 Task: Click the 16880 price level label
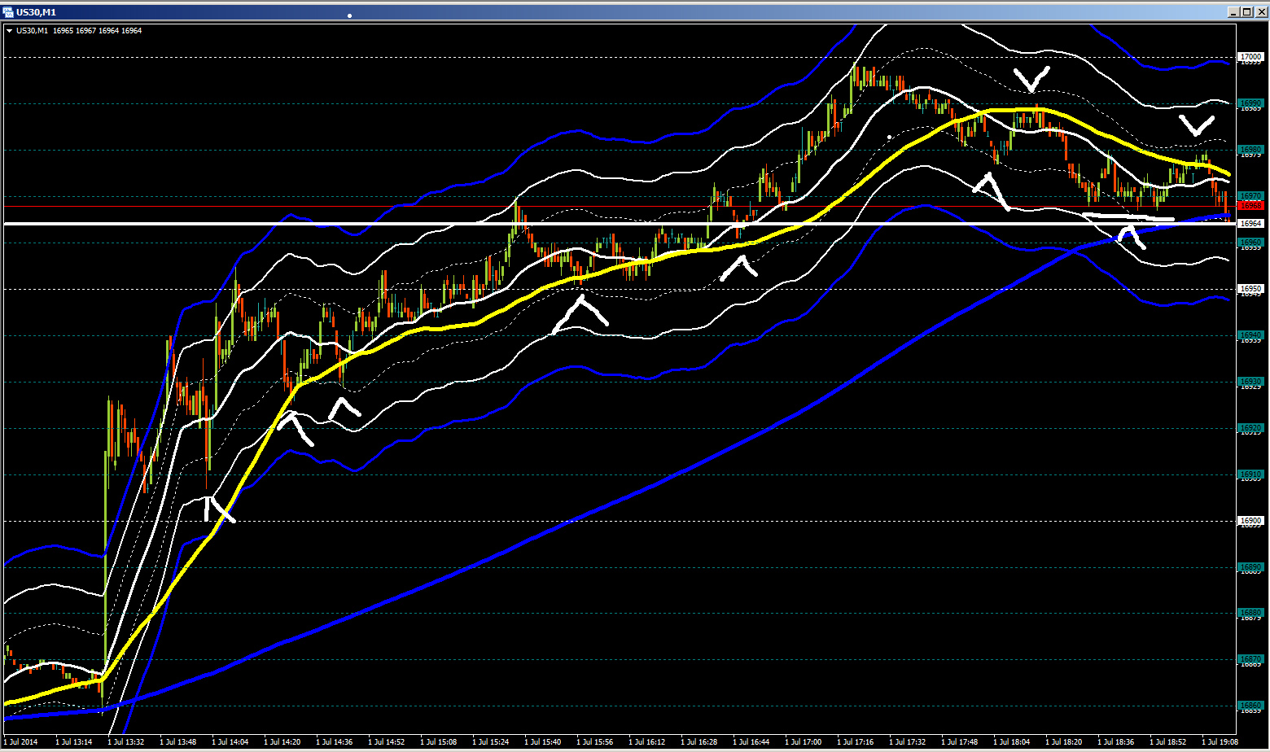1250,613
